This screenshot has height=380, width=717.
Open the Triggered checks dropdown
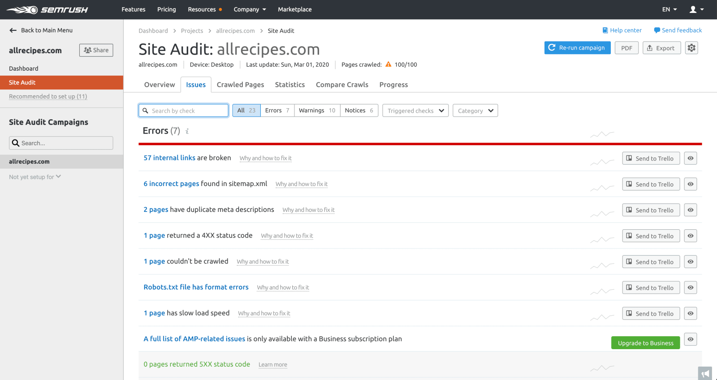[x=415, y=110]
